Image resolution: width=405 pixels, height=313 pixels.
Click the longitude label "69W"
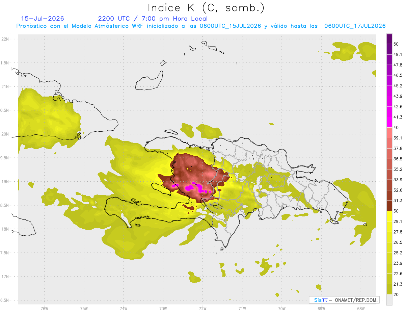(321, 309)
